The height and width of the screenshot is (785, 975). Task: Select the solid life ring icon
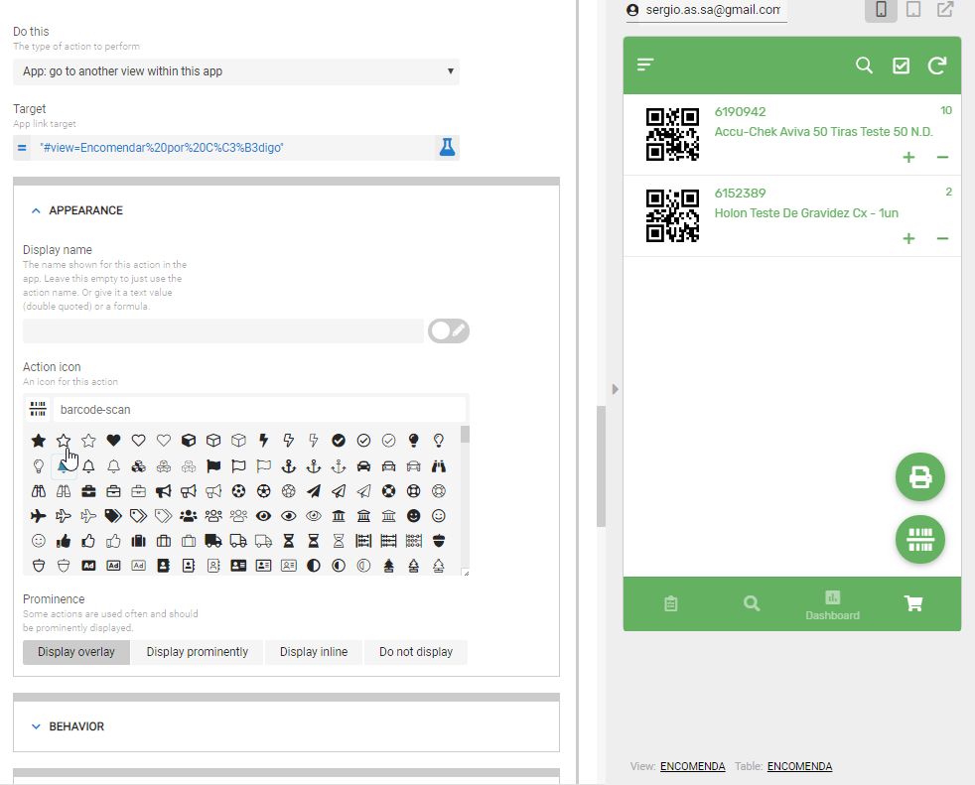pyautogui.click(x=388, y=491)
